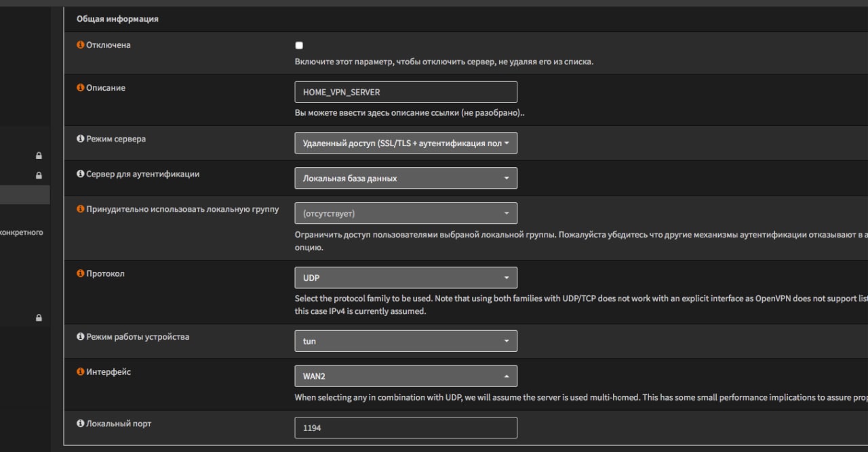Click the Протокол label text
This screenshot has width=868, height=452.
click(105, 274)
